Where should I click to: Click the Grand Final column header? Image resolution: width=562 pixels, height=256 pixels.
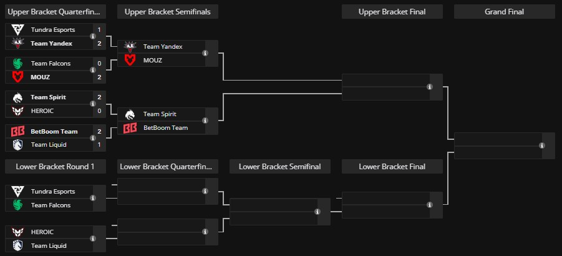tap(504, 12)
